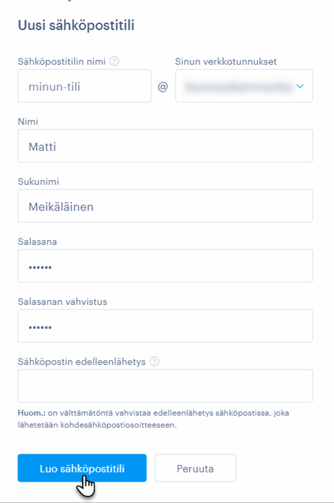334x503 pixels.
Task: Click the Sukunimi field label
Action: [38, 182]
